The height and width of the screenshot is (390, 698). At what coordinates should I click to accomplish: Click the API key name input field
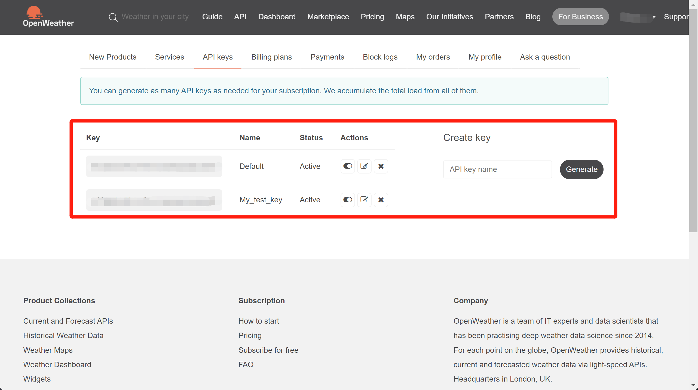coord(497,169)
